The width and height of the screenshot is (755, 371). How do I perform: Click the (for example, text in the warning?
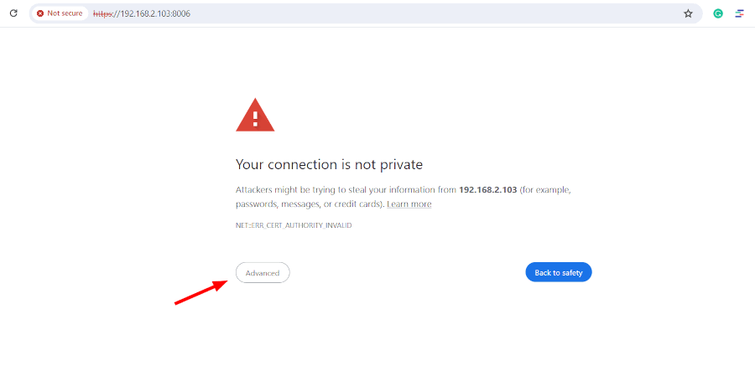545,190
